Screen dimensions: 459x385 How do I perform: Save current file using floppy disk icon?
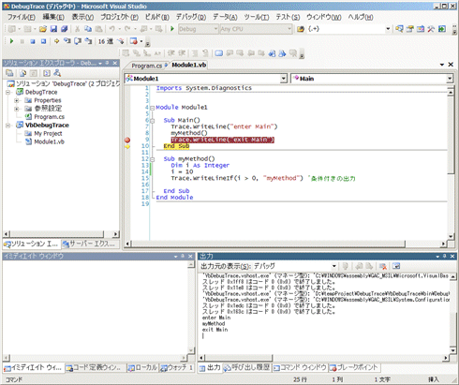(x=53, y=29)
